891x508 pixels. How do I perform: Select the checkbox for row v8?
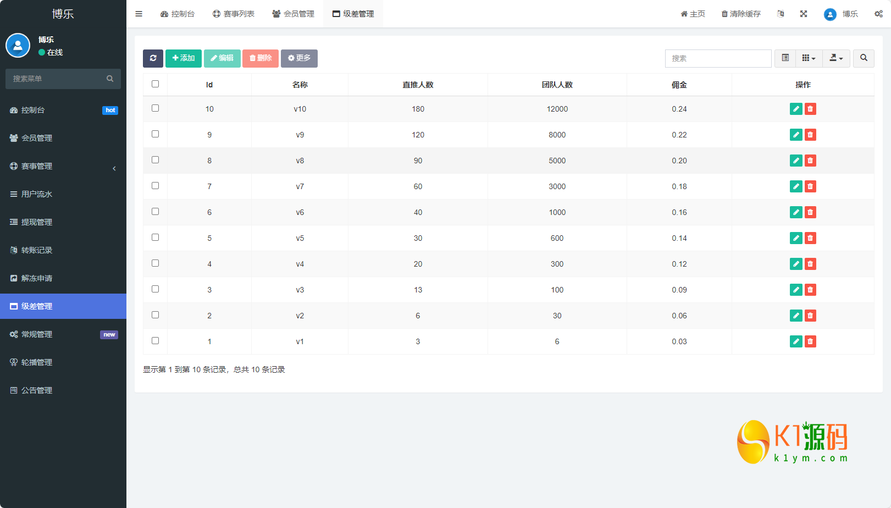click(155, 160)
